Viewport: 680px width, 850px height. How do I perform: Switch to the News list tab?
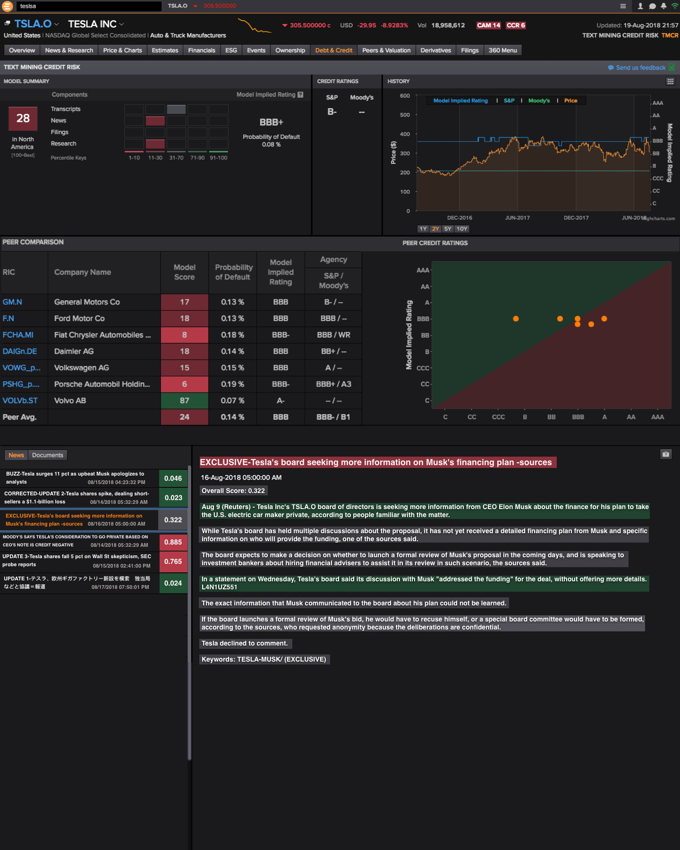(x=16, y=455)
